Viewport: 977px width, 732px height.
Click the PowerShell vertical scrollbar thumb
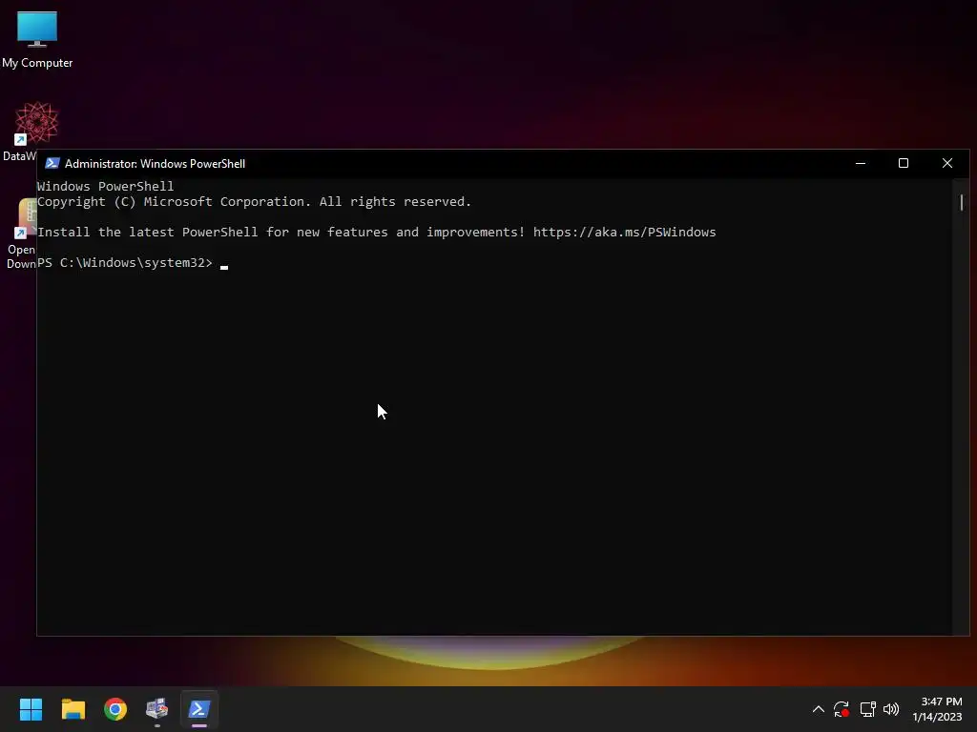[962, 202]
